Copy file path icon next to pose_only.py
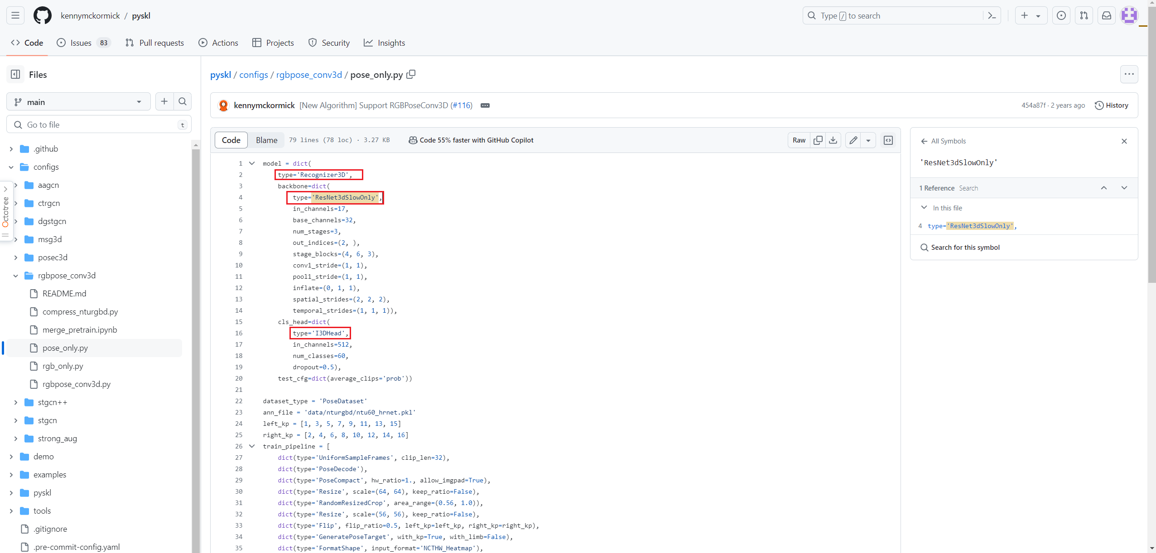Viewport: 1156px width, 553px height. point(411,74)
